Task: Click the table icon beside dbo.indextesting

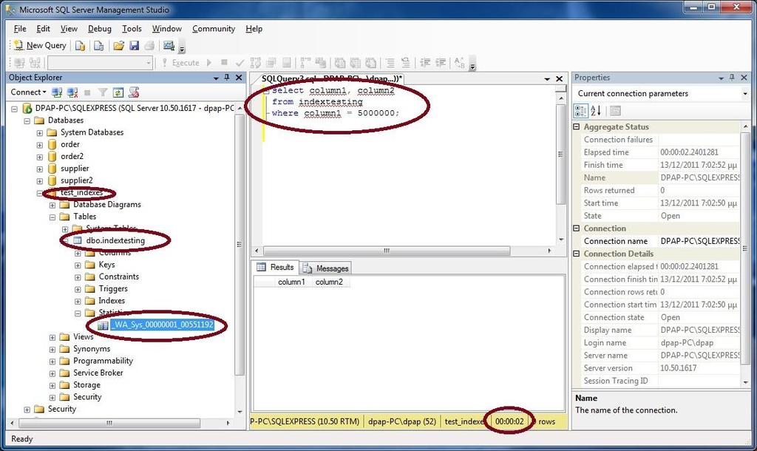Action: [x=77, y=240]
